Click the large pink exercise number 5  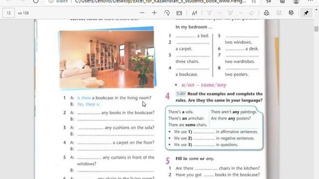pos(167,161)
